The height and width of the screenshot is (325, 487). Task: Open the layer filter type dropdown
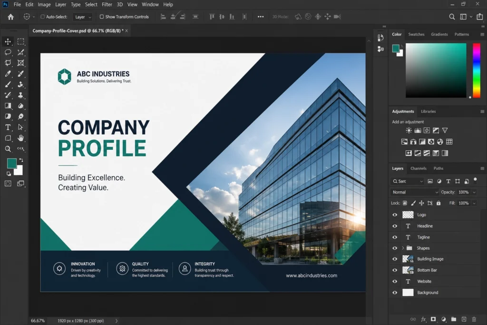pos(408,181)
